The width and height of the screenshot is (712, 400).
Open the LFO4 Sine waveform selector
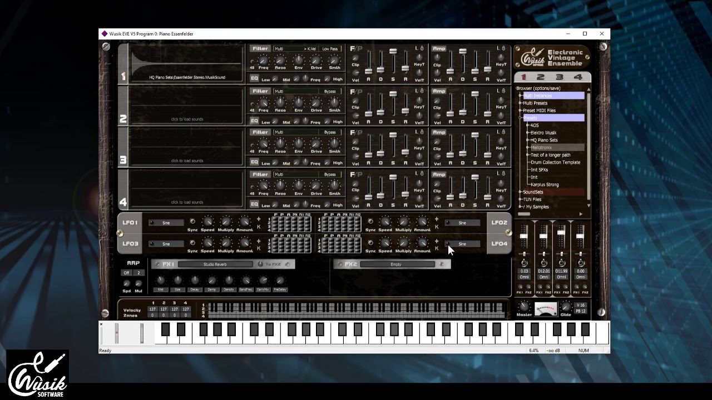462,244
